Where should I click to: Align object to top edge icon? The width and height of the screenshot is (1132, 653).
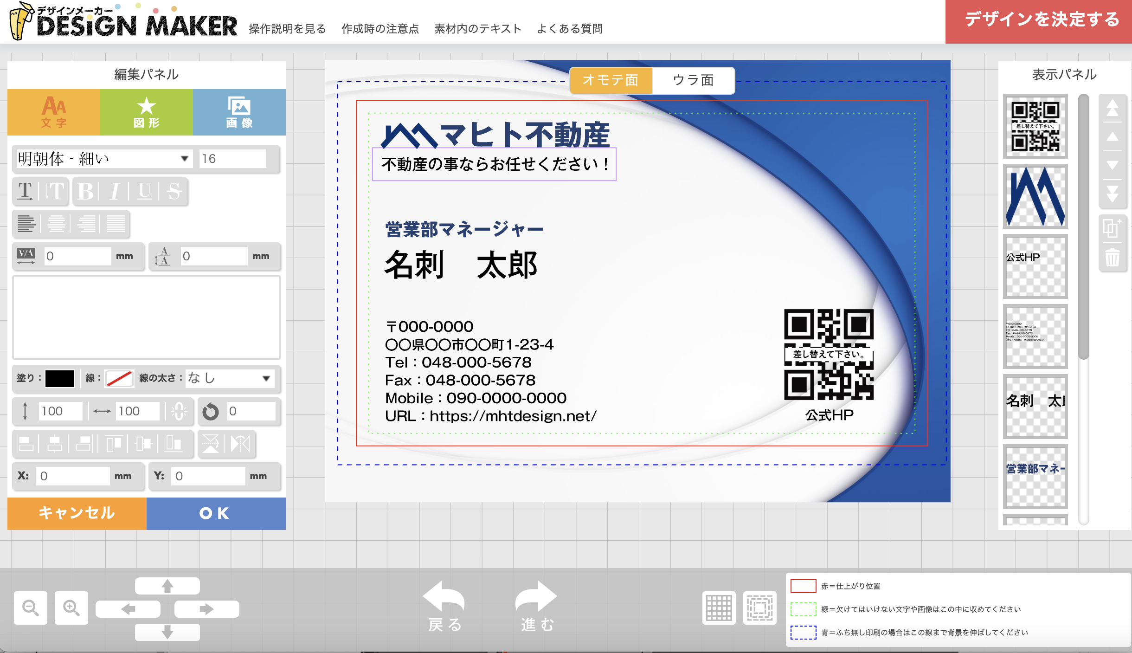click(x=115, y=444)
